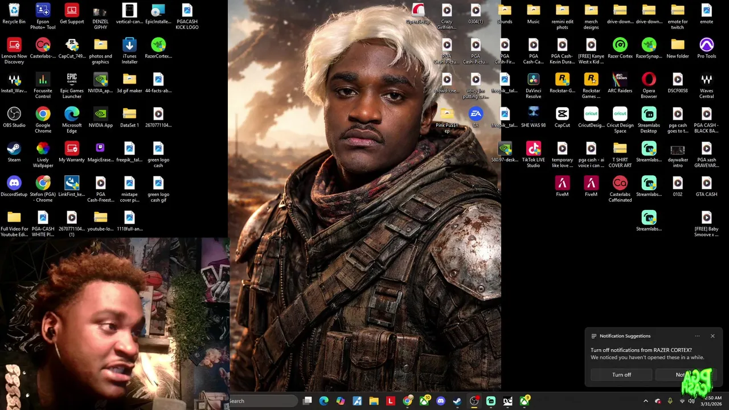Open TikTok LIVE Studio shortcut

click(x=533, y=155)
